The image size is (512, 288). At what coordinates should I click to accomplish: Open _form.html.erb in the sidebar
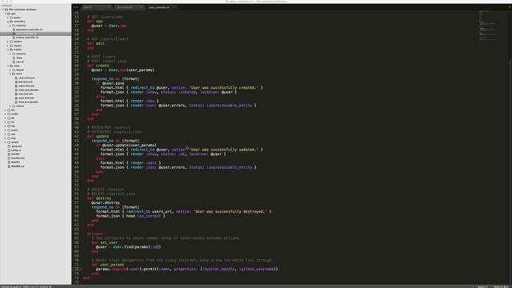pyautogui.click(x=26, y=78)
